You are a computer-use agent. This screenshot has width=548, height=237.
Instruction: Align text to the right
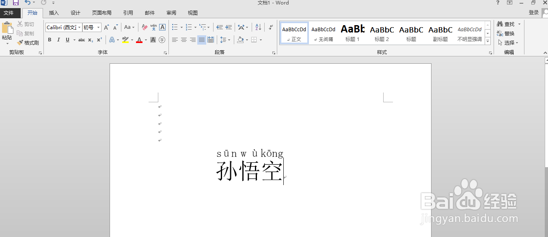point(193,40)
